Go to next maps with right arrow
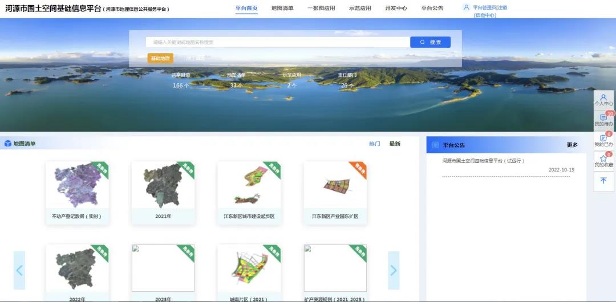The image size is (616, 302). pos(393,270)
